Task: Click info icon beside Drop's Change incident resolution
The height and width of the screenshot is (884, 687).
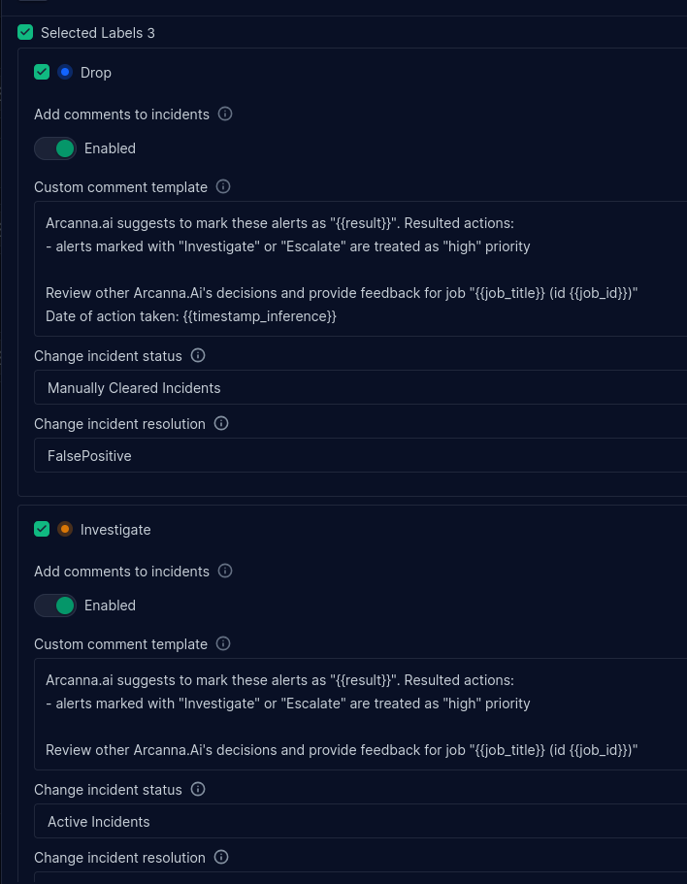Action: coord(221,423)
